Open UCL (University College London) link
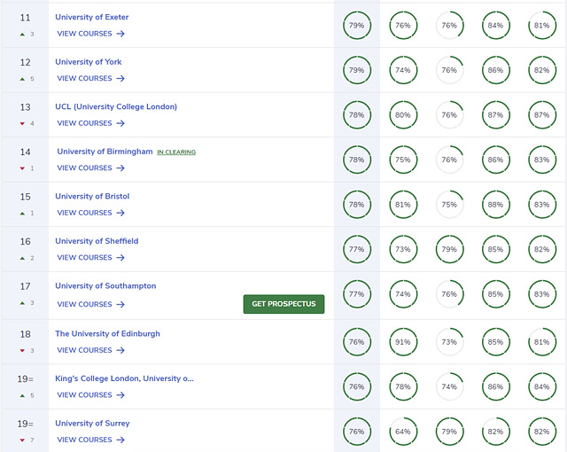This screenshot has width=567, height=452. coord(116,106)
